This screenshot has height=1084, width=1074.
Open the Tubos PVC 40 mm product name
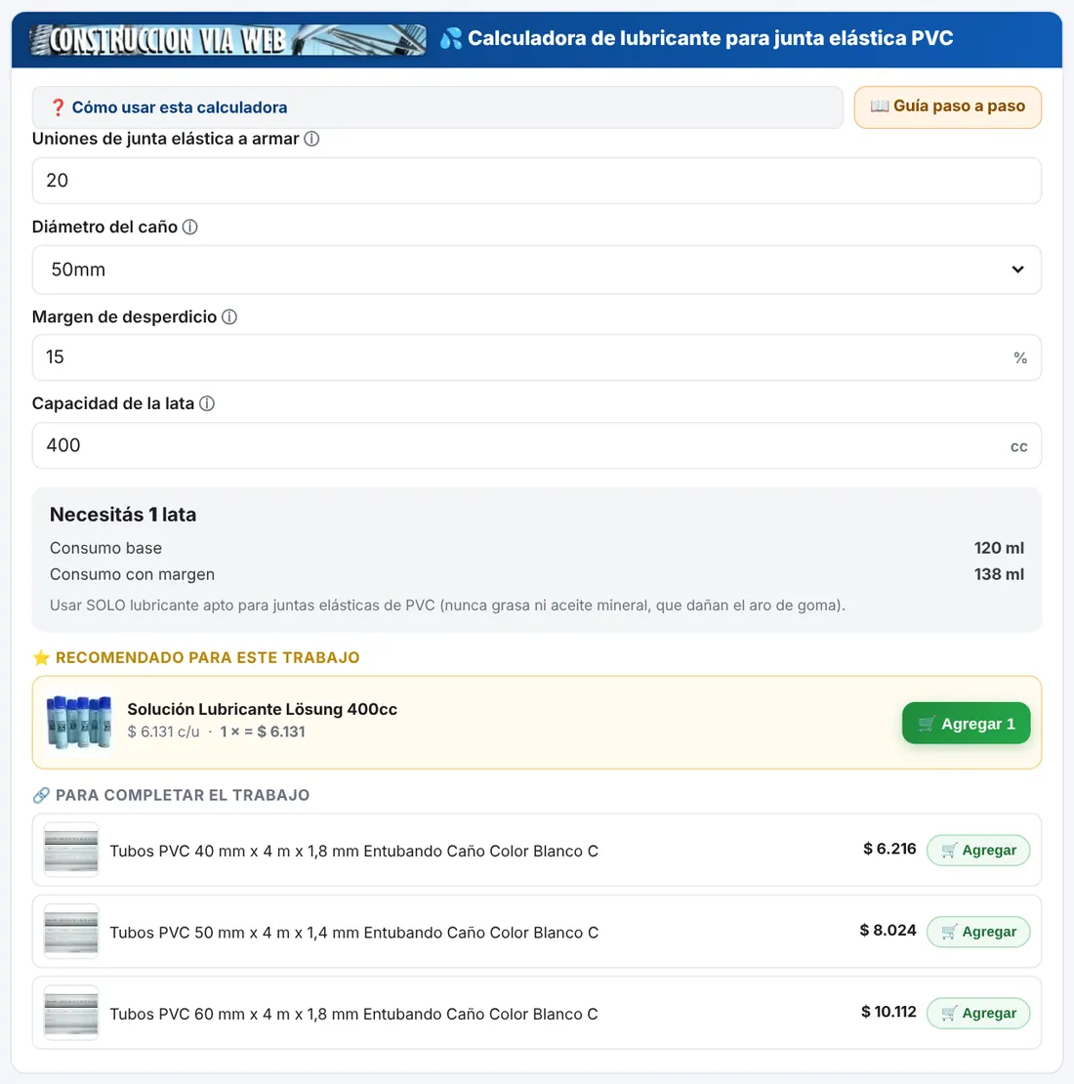(353, 851)
